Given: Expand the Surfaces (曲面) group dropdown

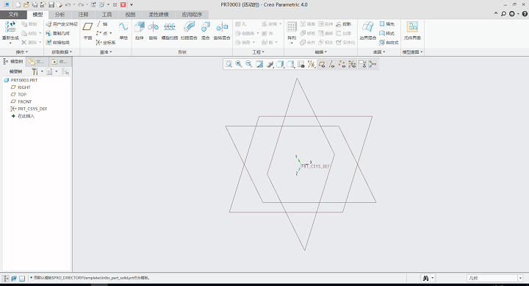Looking at the screenshot, I should click(x=379, y=52).
